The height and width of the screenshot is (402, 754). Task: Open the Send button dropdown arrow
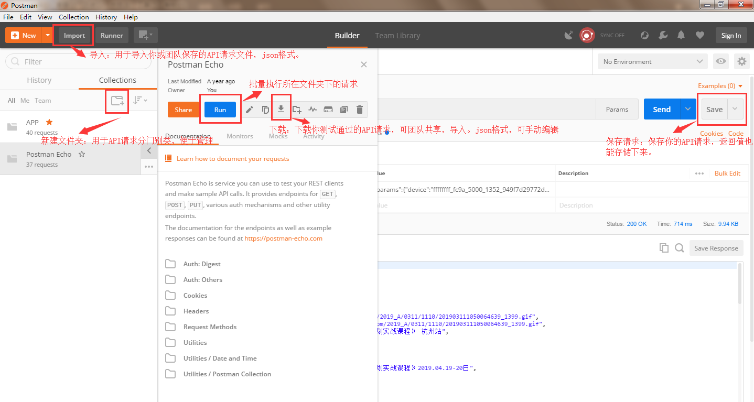(x=687, y=109)
